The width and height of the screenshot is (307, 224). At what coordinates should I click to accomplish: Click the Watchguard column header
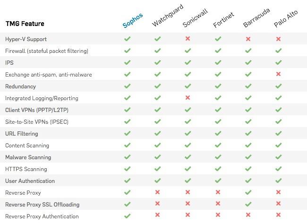point(168,15)
